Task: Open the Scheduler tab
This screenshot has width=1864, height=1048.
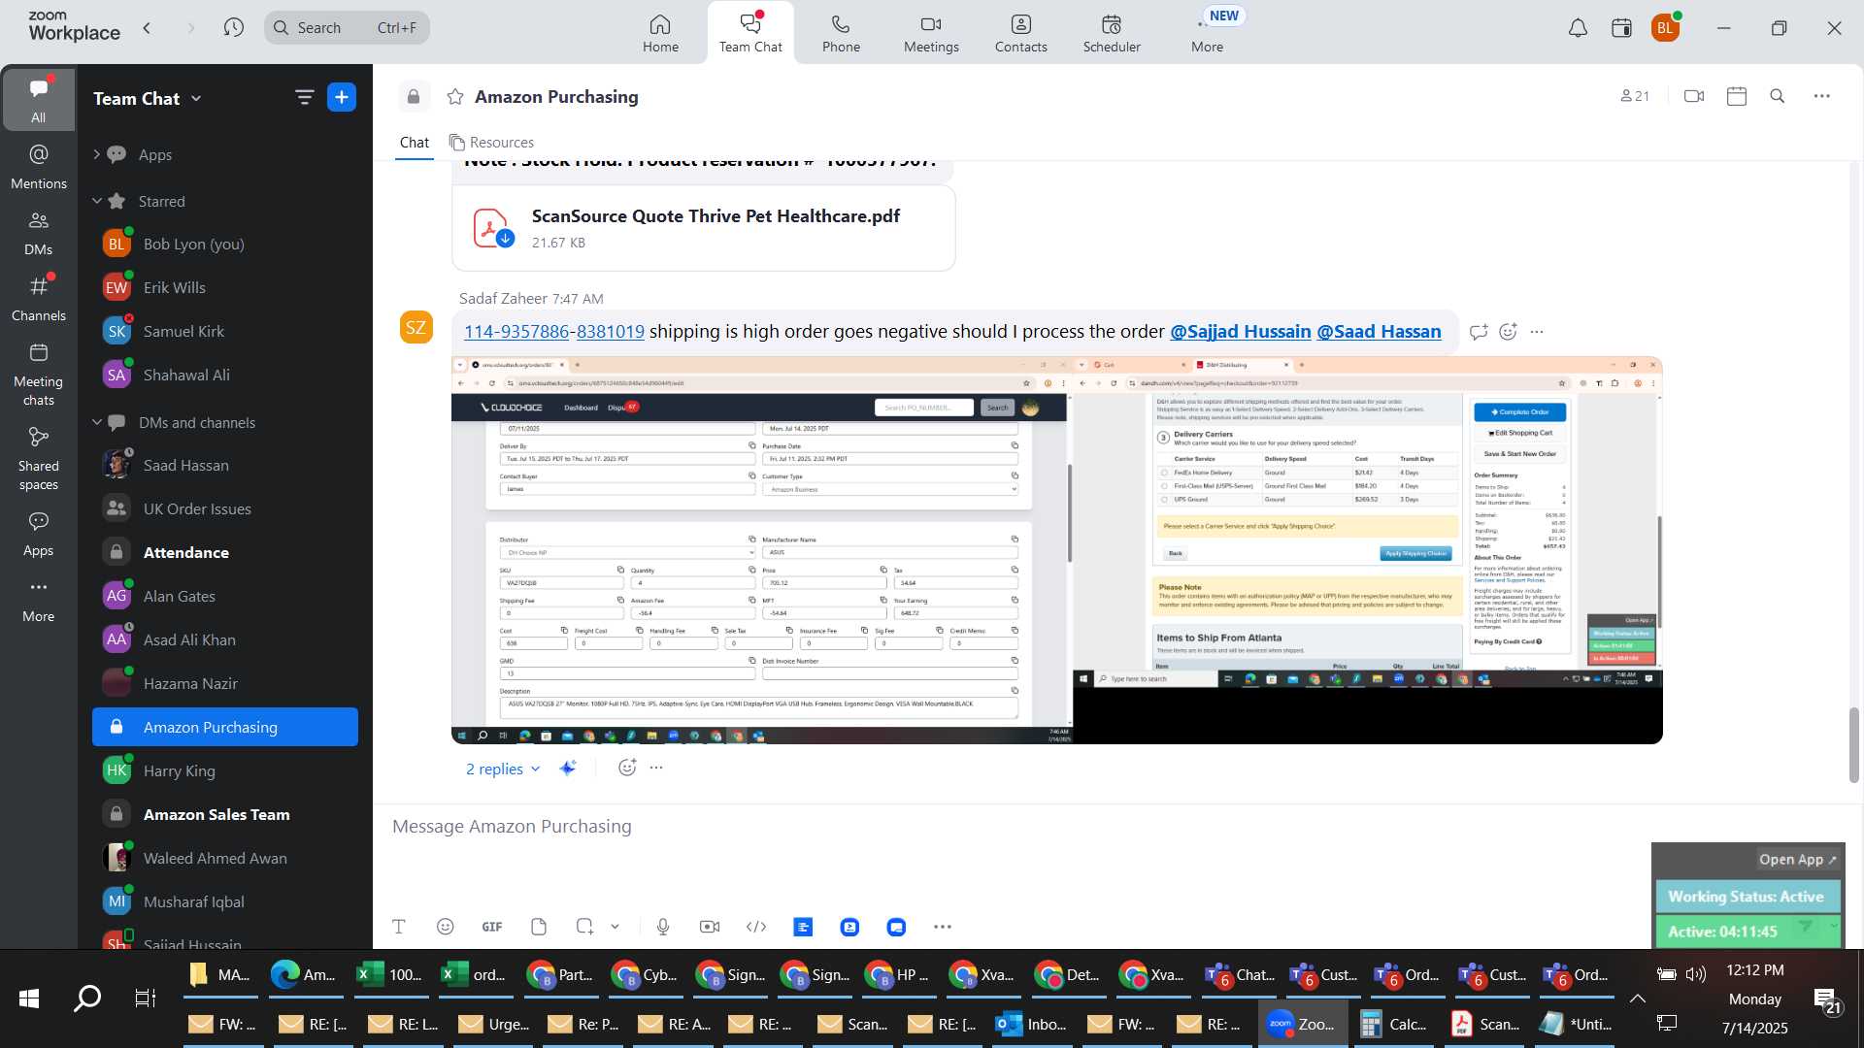Action: [1112, 33]
